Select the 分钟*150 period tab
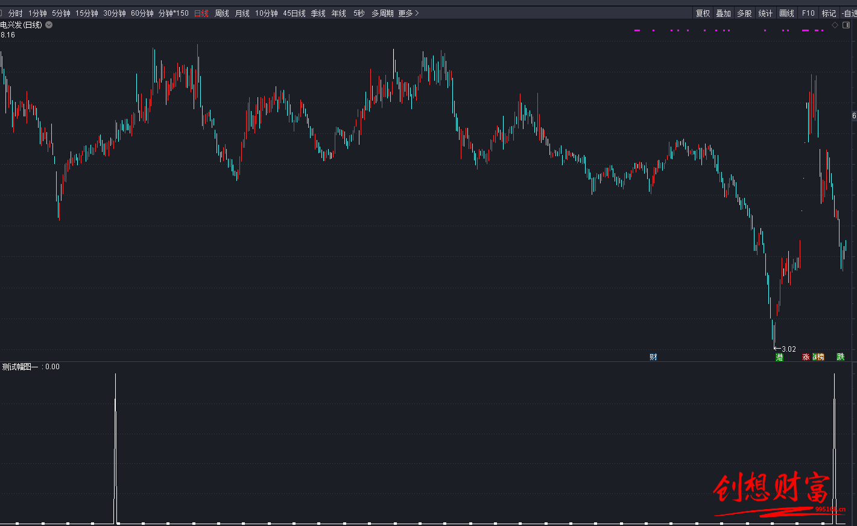This screenshot has width=857, height=526. pyautogui.click(x=174, y=13)
